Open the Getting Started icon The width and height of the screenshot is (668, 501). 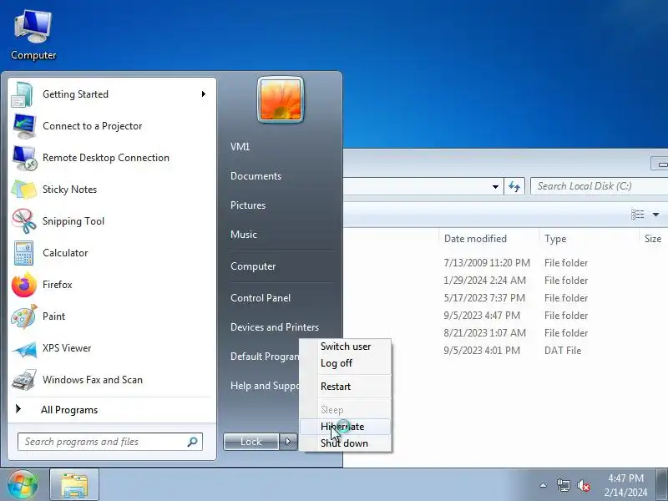[x=23, y=94]
